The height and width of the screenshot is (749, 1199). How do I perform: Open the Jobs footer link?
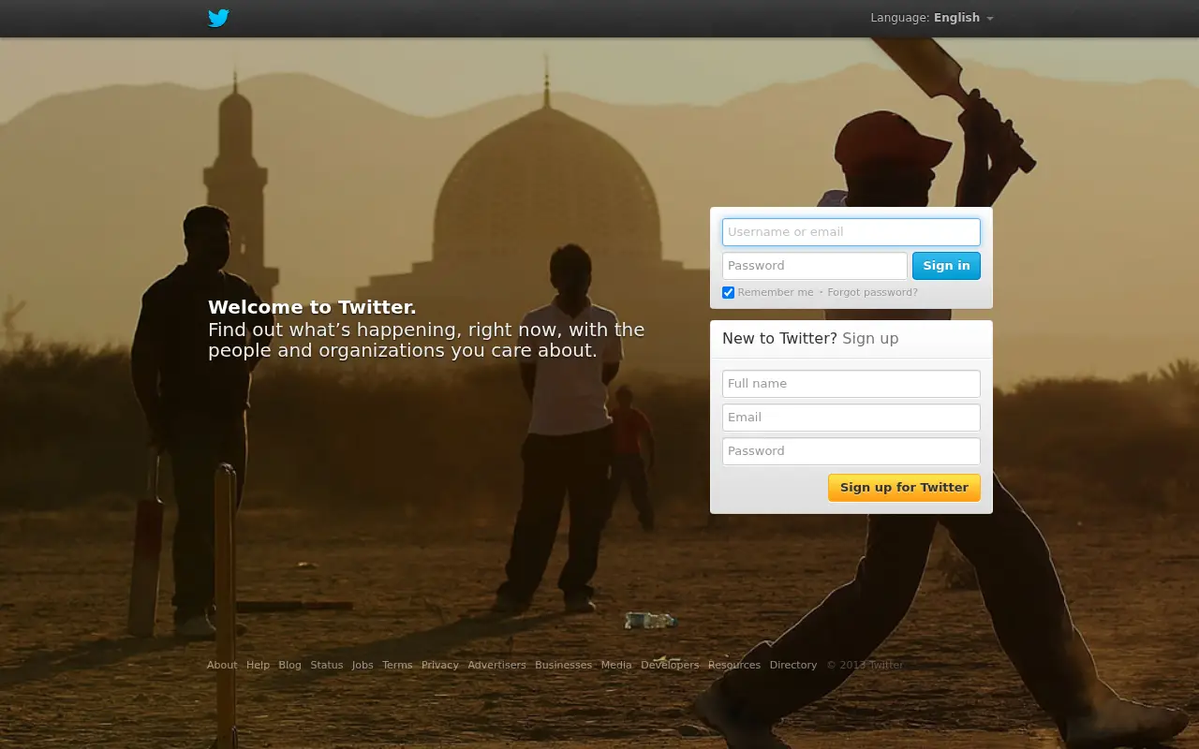click(363, 665)
